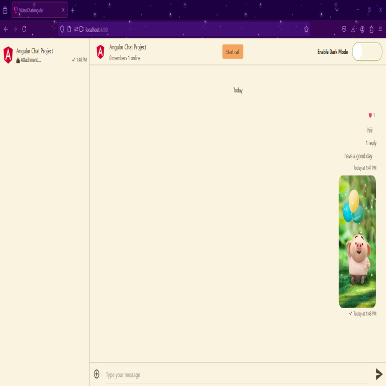The width and height of the screenshot is (386, 386).
Task: Open the site information page icon
Action: coord(69,29)
